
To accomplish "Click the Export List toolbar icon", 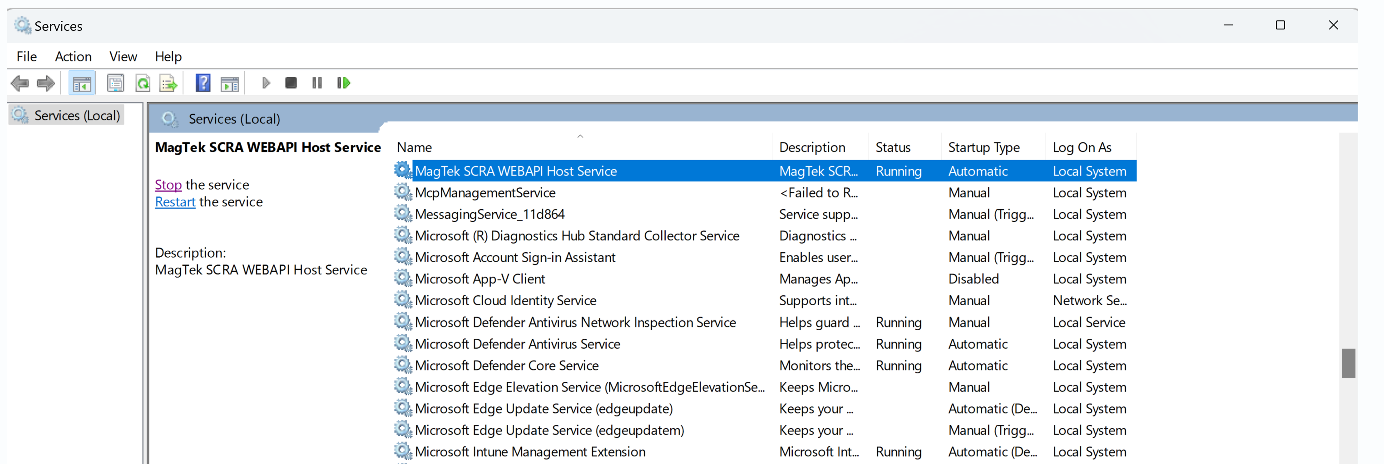I will (168, 83).
